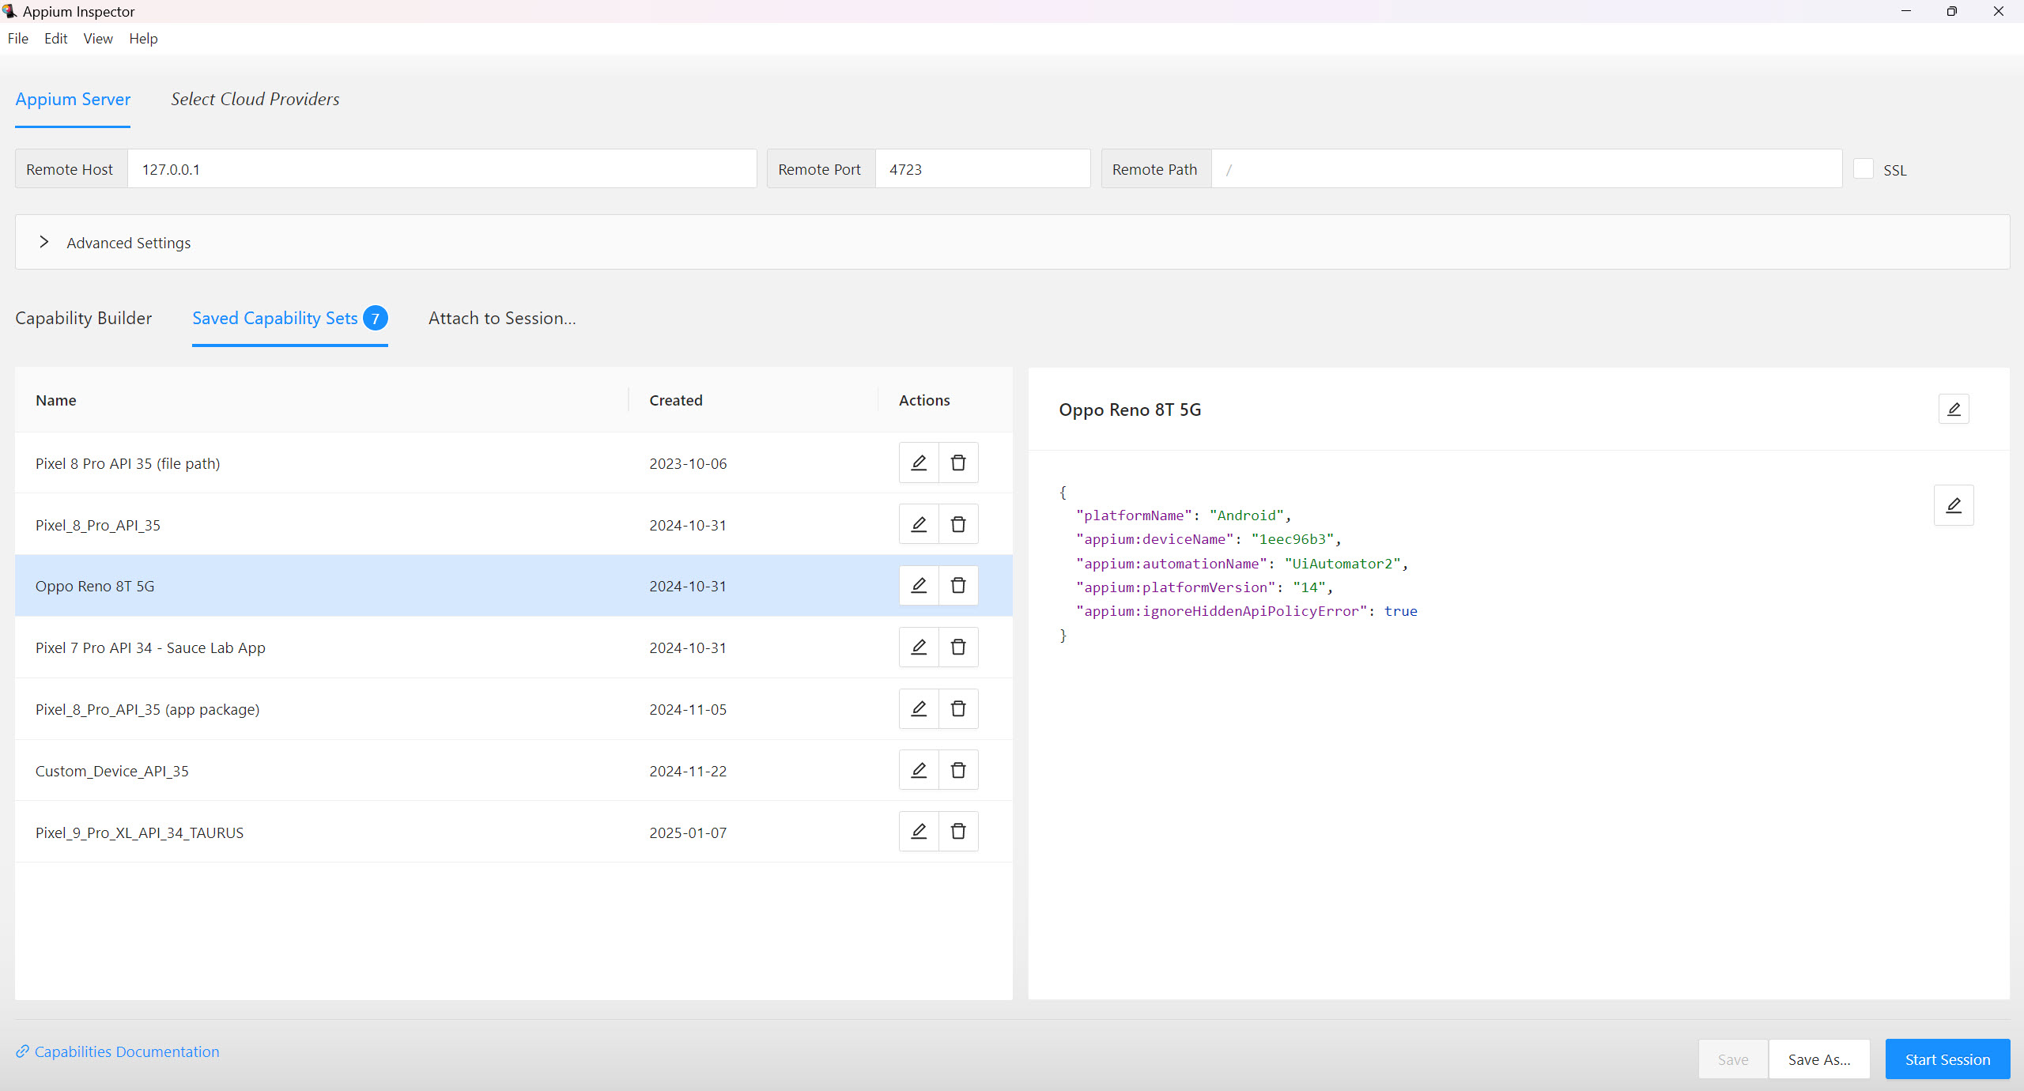The image size is (2024, 1091).
Task: Click the Start Session button
Action: coord(1947,1059)
